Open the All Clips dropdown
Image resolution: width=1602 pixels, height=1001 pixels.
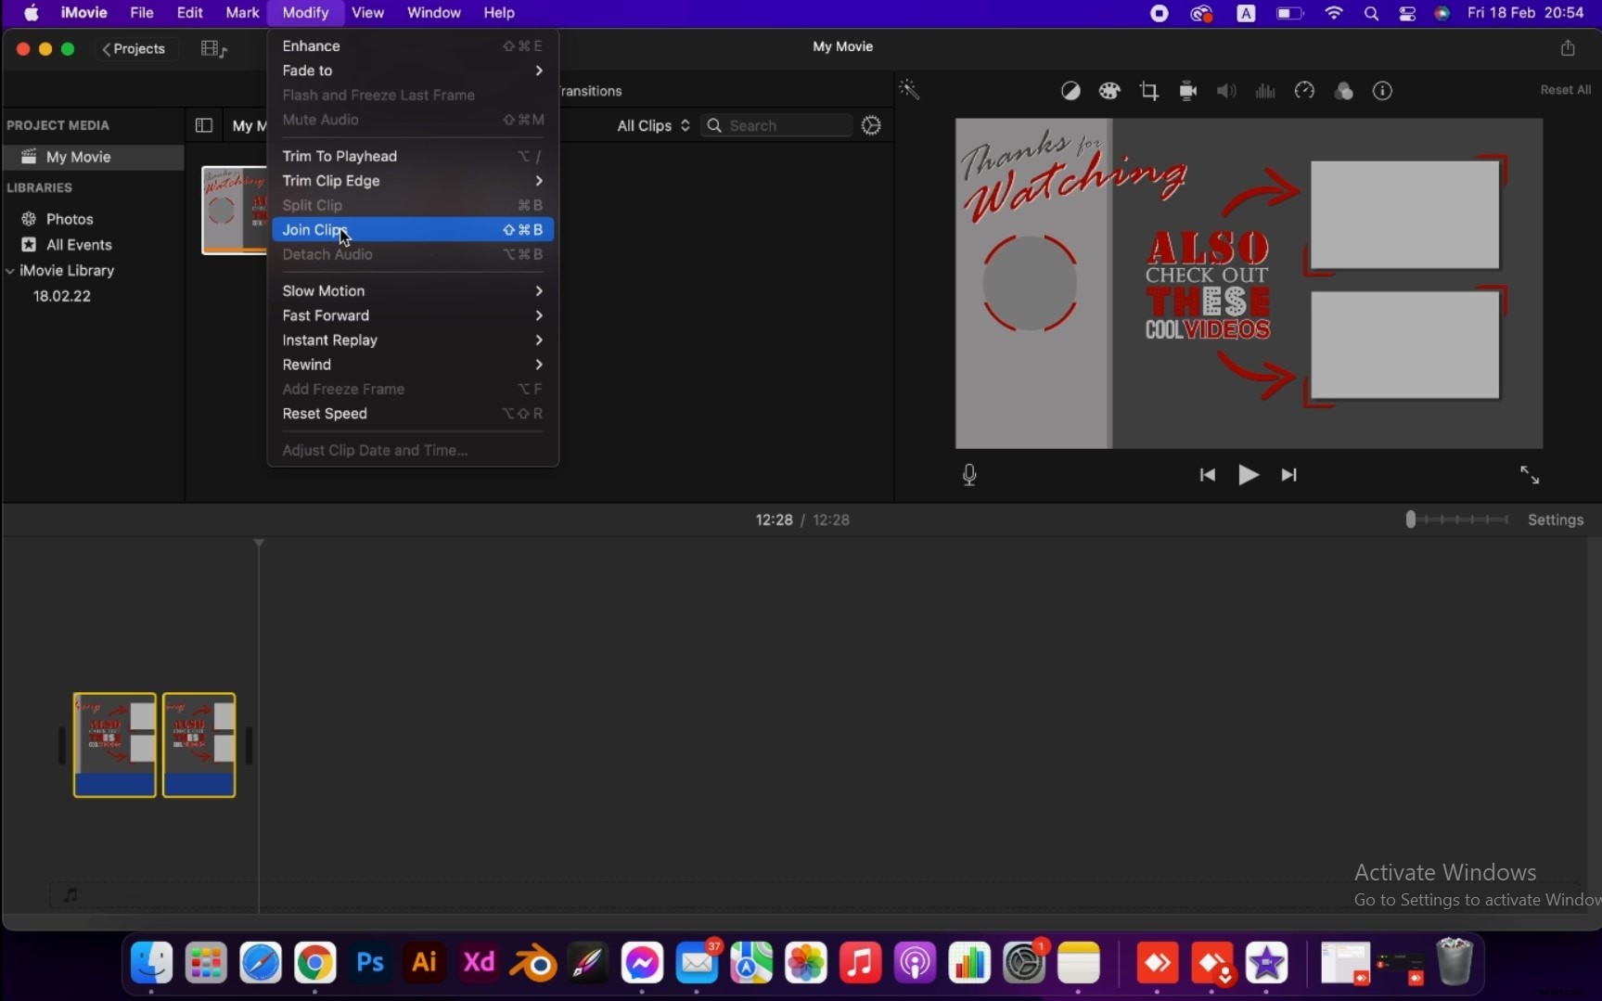[x=652, y=125]
